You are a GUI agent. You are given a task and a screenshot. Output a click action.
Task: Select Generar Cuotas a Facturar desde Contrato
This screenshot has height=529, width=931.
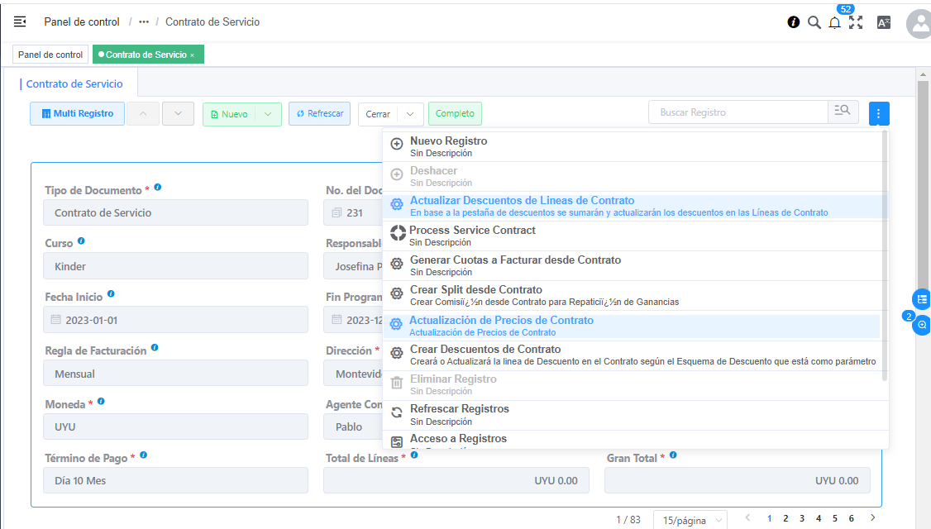[515, 260]
